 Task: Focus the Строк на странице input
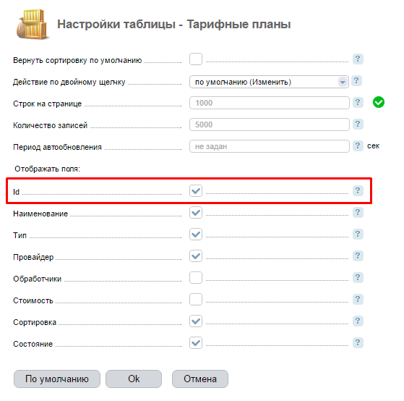[270, 103]
